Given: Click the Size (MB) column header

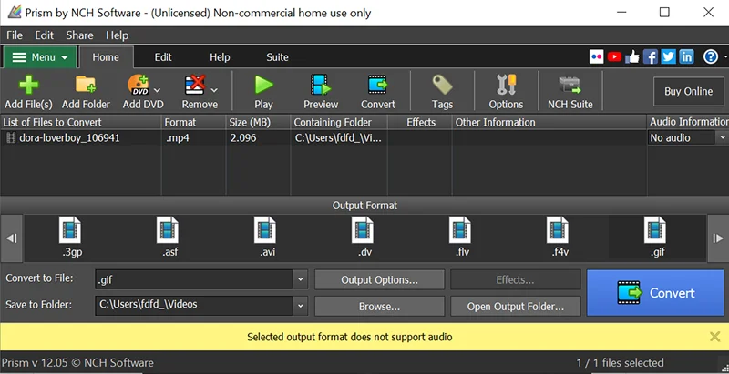Looking at the screenshot, I should pyautogui.click(x=259, y=122).
